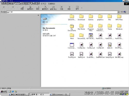Select the Games folder
This screenshot has height=96, width=129.
(91, 18)
